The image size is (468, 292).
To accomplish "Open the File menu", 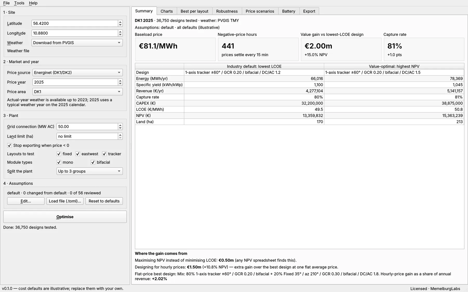I will [x=6, y=3].
